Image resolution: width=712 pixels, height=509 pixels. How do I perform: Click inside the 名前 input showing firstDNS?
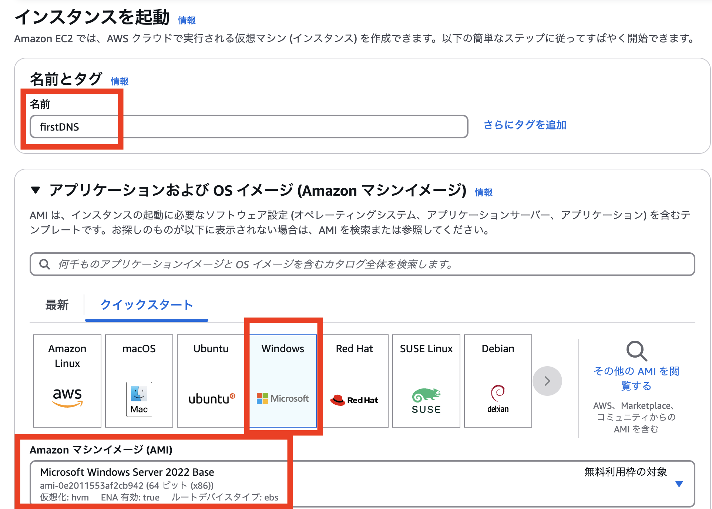pos(248,127)
